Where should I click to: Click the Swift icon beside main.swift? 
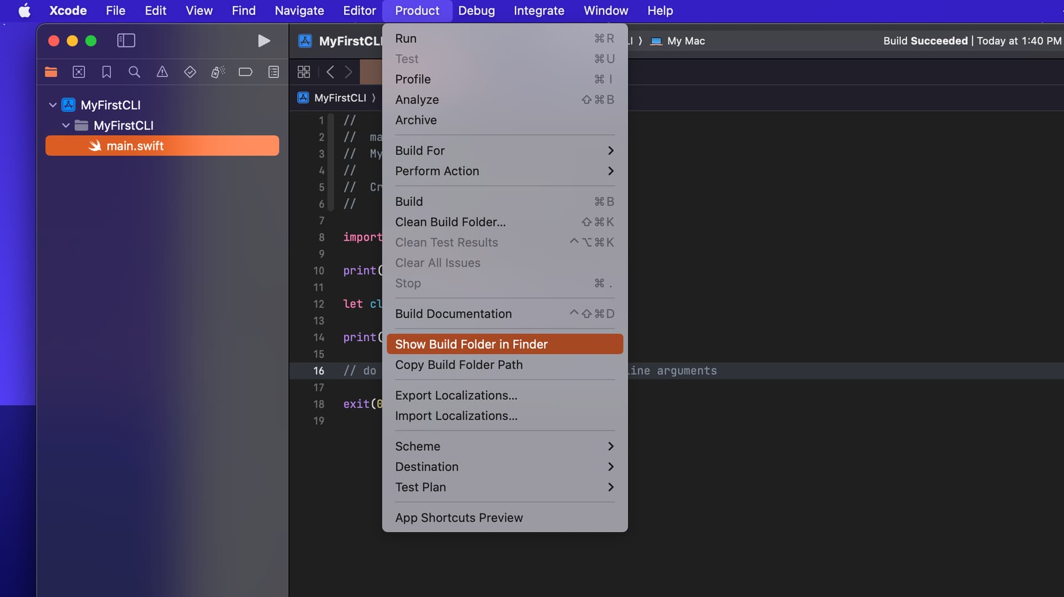[x=95, y=146]
